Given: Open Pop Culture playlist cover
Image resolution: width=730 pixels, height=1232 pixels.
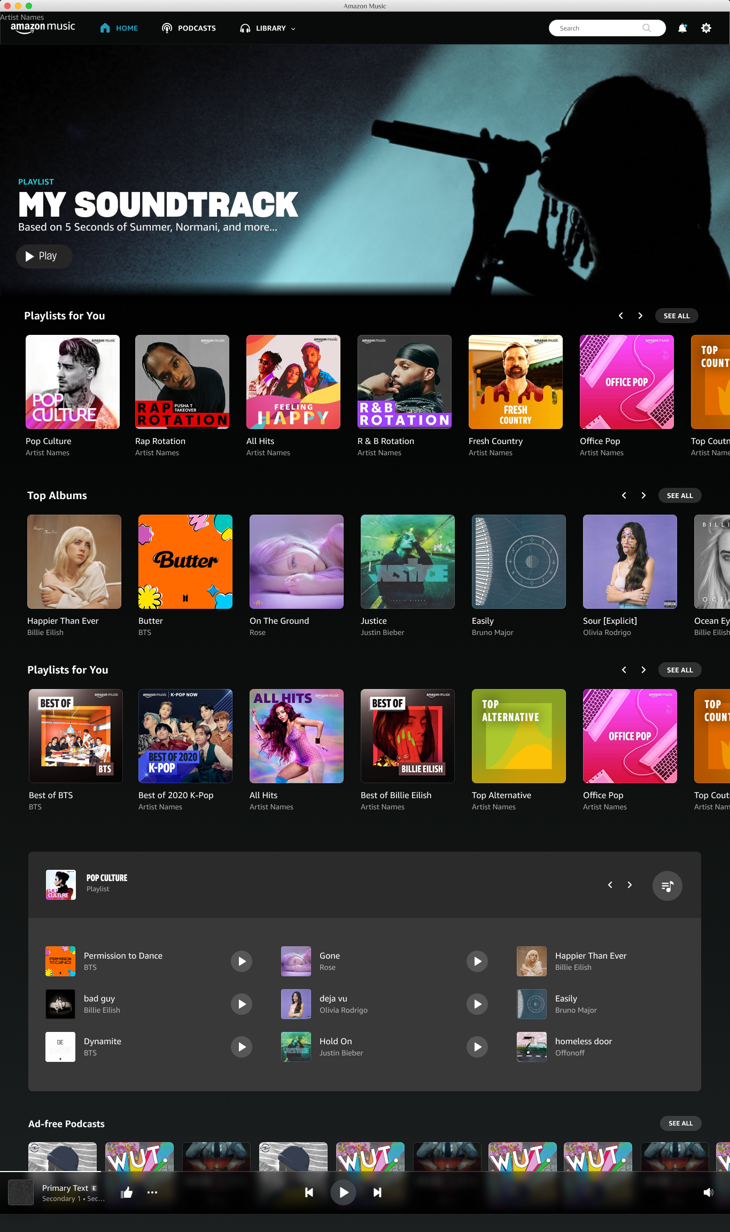Looking at the screenshot, I should click(x=73, y=382).
